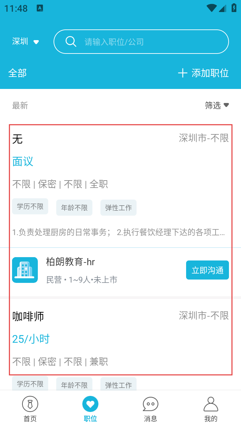Open the 柏朗教育-hr company building icon

(25, 270)
